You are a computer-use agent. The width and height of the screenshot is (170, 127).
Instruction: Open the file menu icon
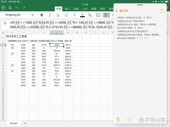click(11, 8)
